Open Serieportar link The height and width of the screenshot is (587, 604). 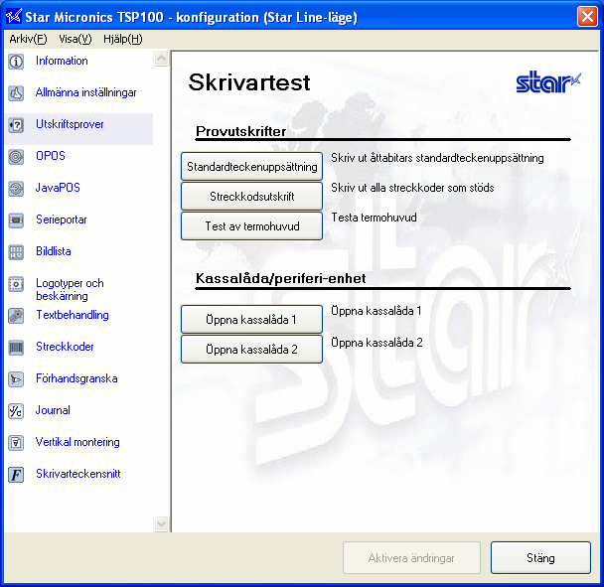[62, 220]
